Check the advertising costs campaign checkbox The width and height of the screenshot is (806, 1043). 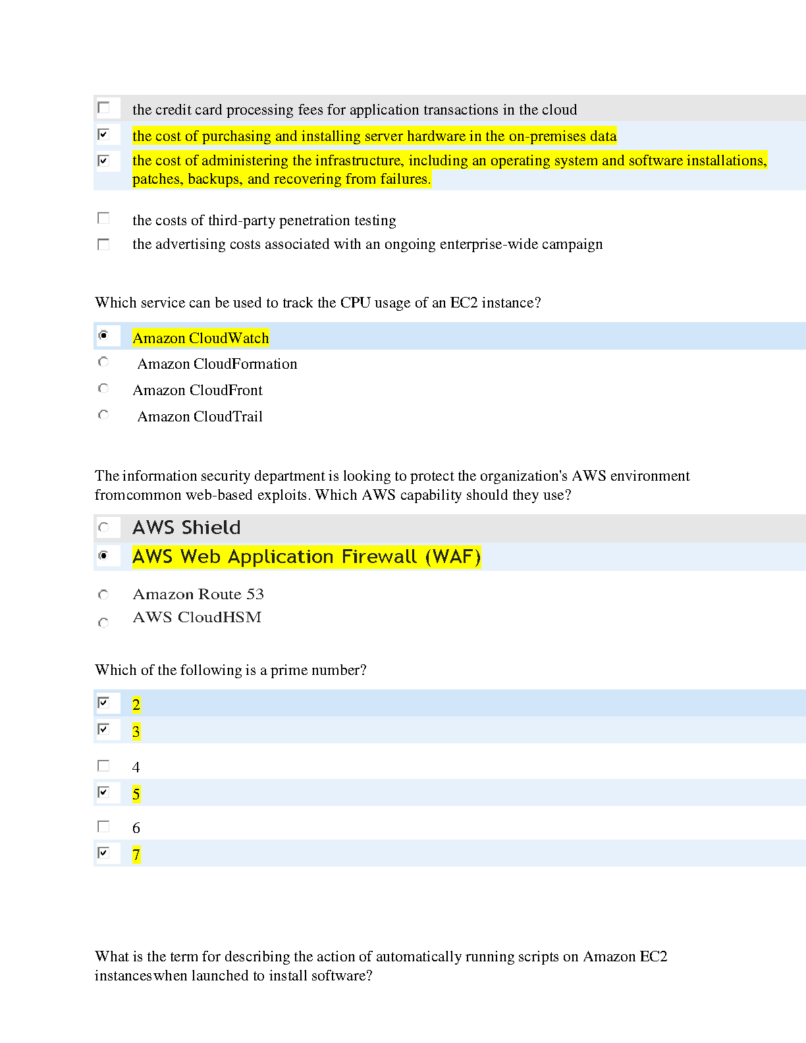click(103, 244)
